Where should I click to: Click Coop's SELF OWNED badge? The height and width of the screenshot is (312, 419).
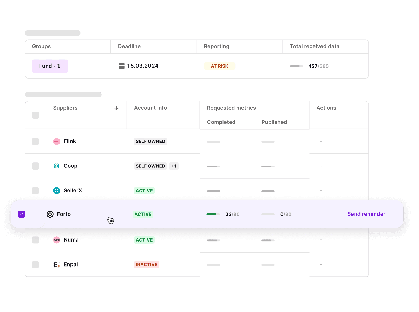coord(150,166)
